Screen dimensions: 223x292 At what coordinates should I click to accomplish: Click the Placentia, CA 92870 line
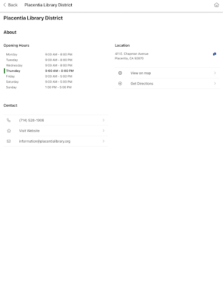pos(129,58)
